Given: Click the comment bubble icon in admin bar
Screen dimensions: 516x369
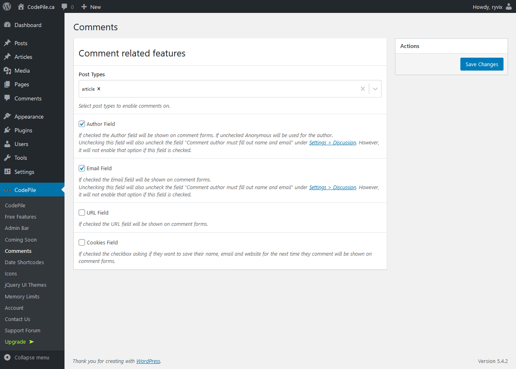Looking at the screenshot, I should [x=64, y=7].
